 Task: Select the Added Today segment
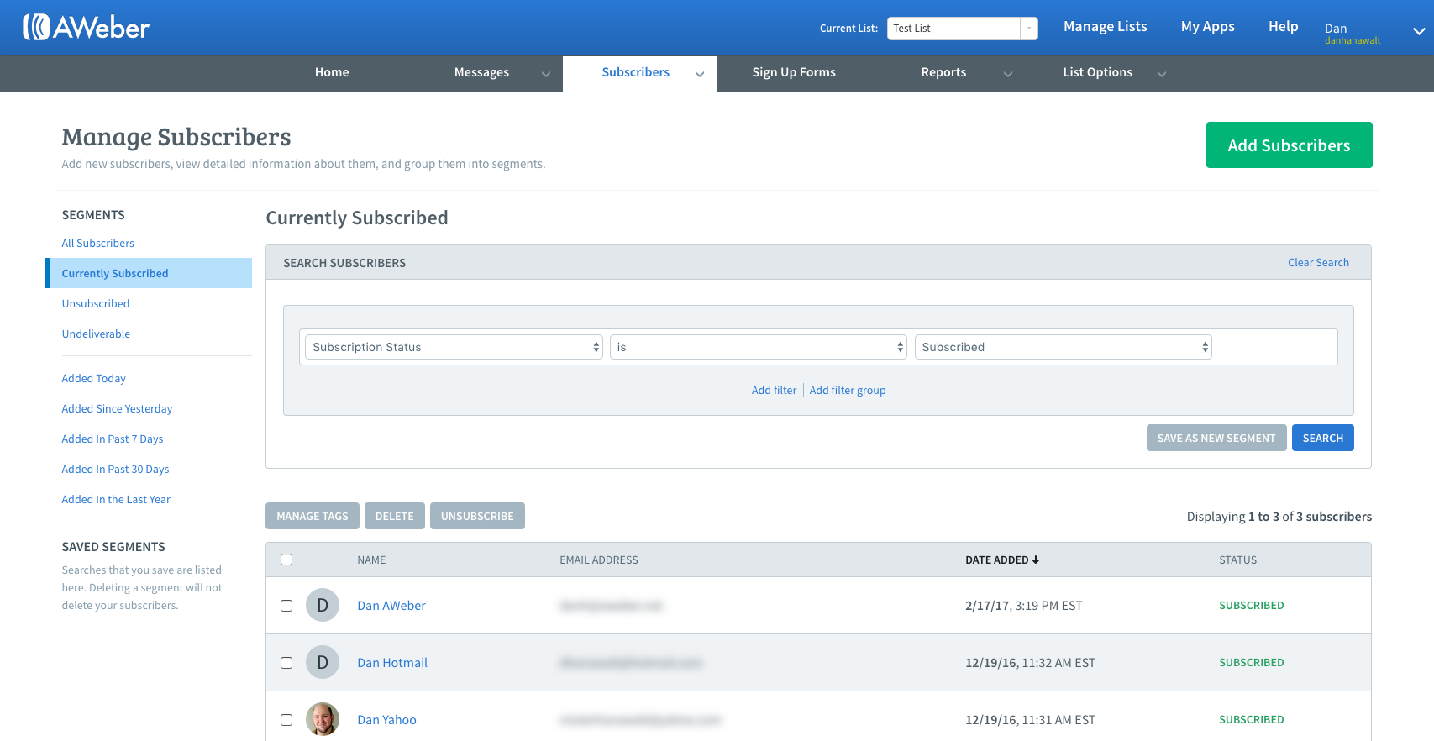94,379
